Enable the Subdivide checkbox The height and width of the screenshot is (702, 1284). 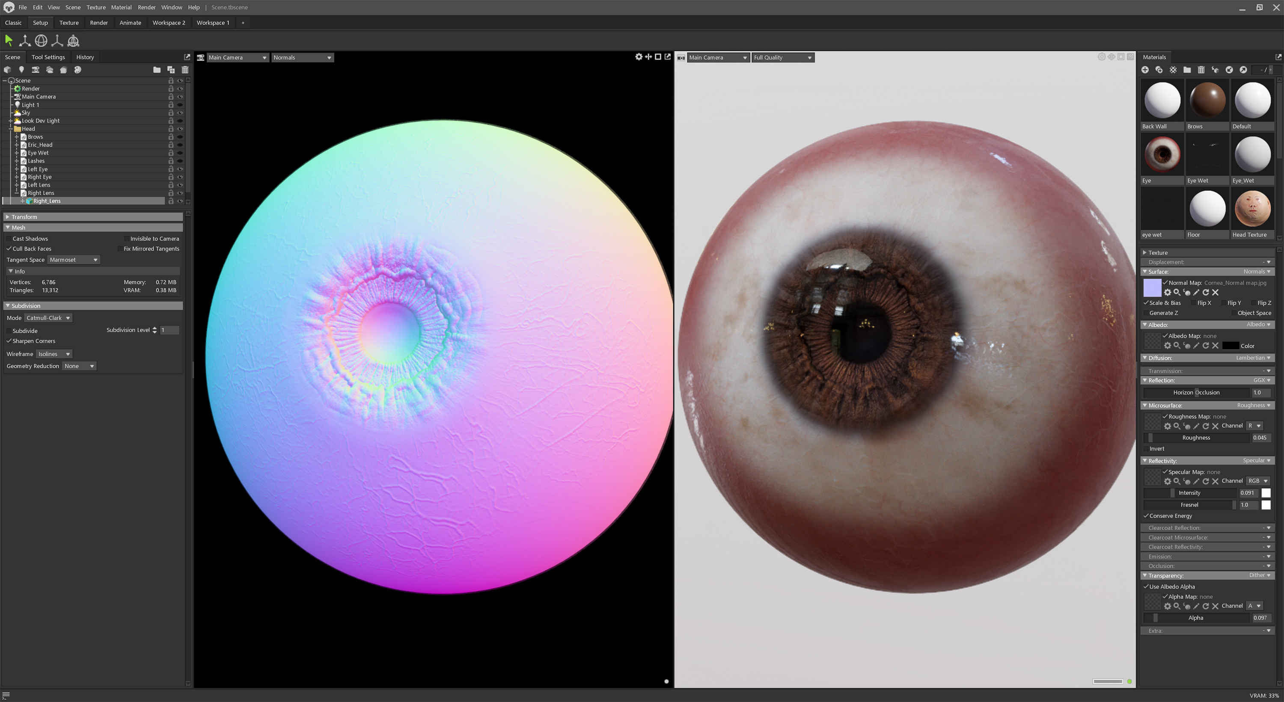(x=9, y=330)
